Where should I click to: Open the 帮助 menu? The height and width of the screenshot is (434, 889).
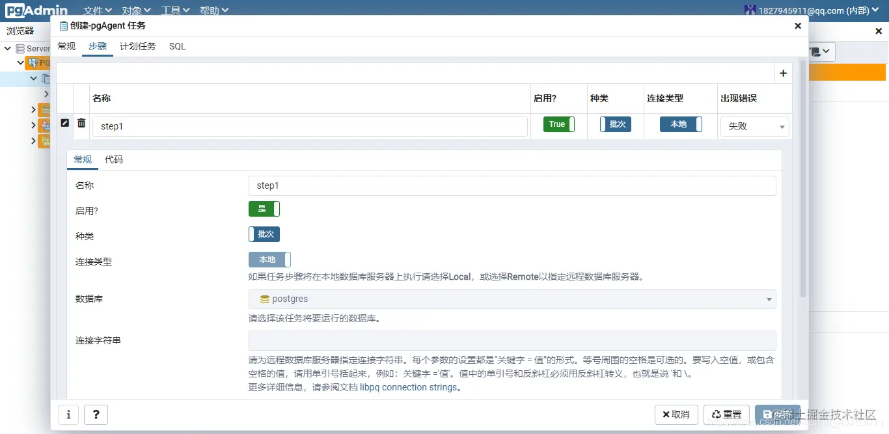214,10
